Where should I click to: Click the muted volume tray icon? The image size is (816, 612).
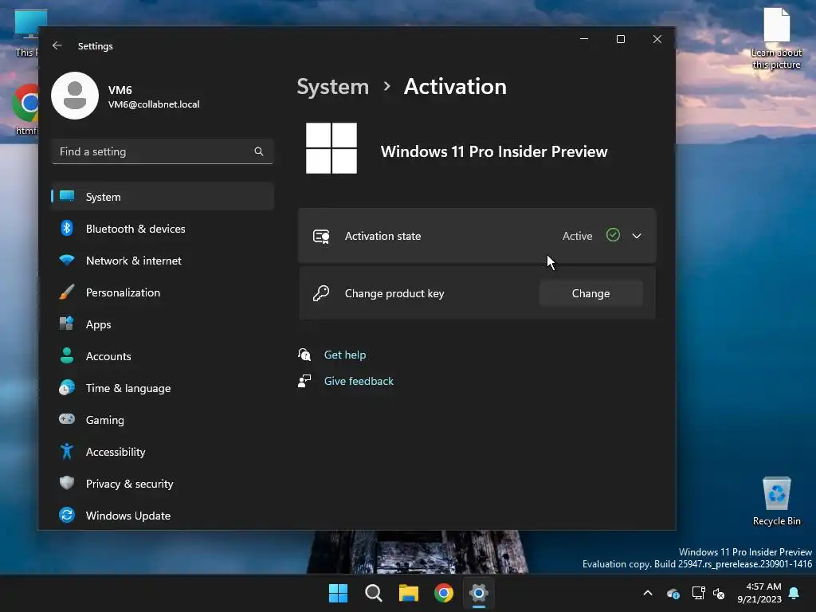coord(719,593)
